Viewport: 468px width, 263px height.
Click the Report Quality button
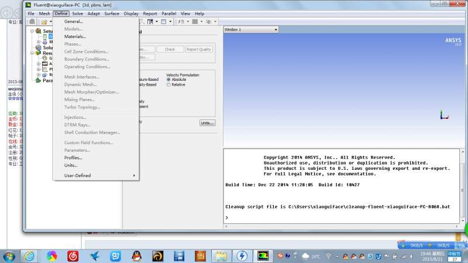point(199,49)
